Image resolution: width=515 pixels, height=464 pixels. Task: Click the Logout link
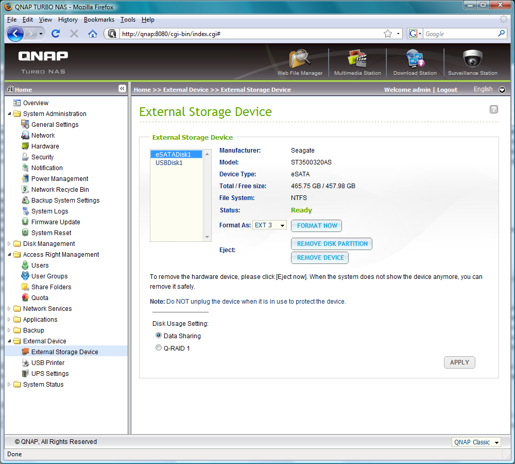coord(447,90)
